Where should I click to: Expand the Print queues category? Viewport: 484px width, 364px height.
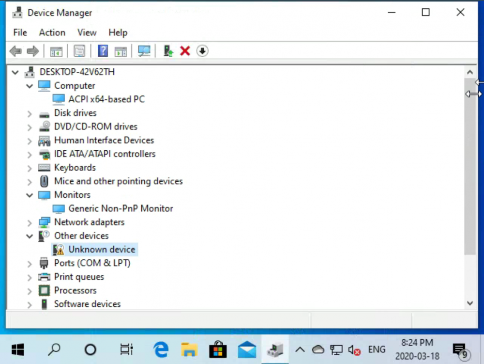tap(30, 277)
